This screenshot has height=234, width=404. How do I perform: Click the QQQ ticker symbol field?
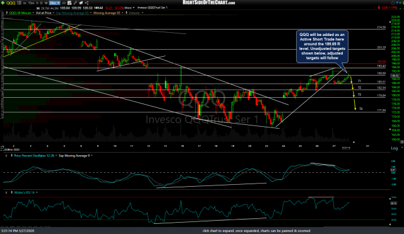11,3
